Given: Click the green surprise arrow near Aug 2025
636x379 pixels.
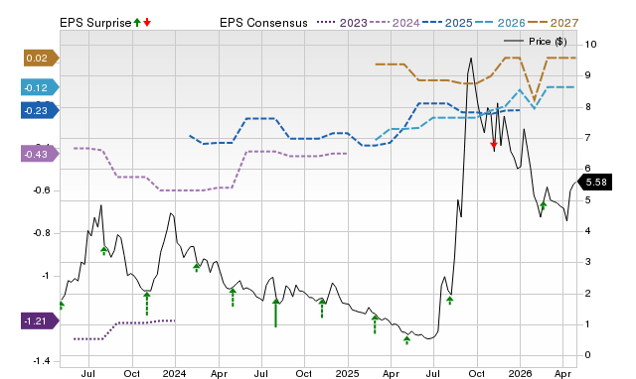Looking at the screenshot, I should tap(449, 300).
